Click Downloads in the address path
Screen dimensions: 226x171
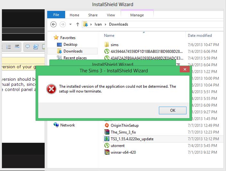tap(118, 24)
